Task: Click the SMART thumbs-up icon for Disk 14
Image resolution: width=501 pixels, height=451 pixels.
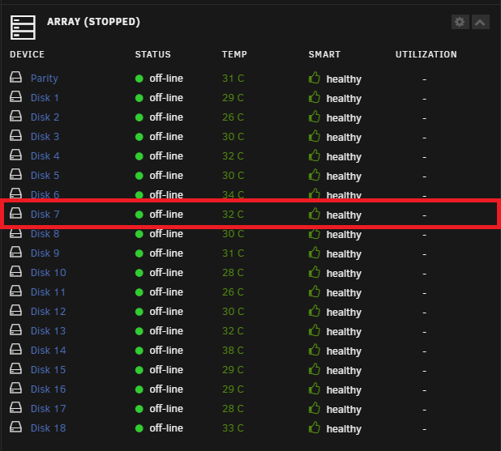Action: (x=315, y=350)
